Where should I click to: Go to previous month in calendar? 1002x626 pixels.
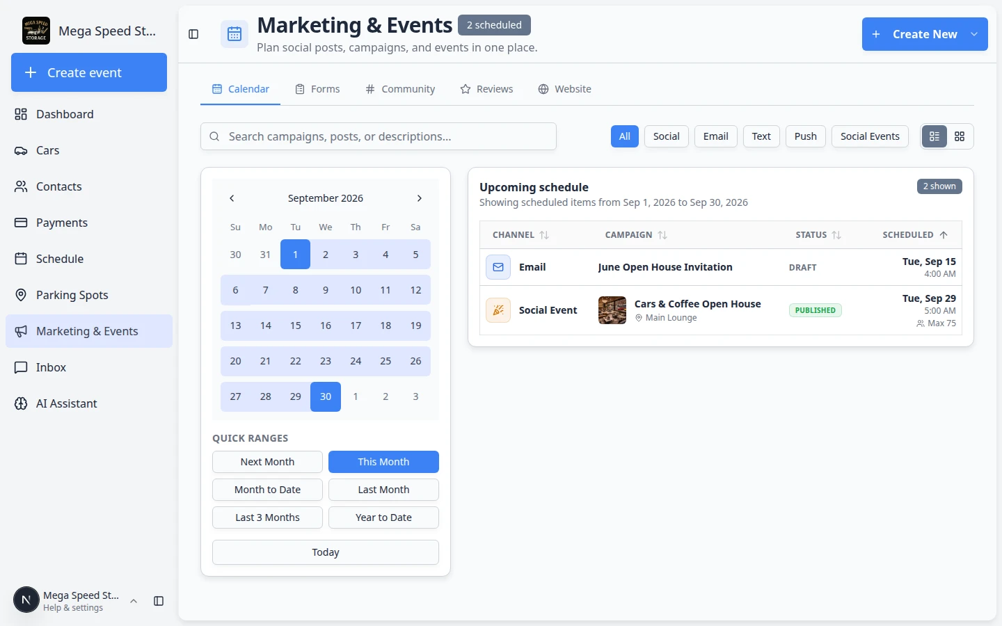[232, 198]
